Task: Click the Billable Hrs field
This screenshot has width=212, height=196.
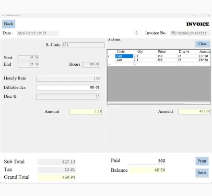Action: click(x=68, y=88)
